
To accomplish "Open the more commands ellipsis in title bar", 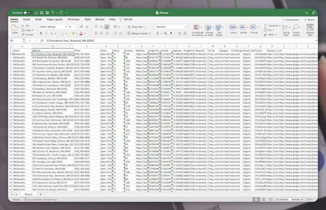I will (x=67, y=13).
